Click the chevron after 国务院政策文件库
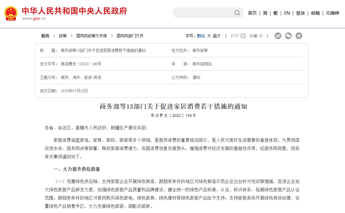This screenshot has height=213, width=345. (x=112, y=36)
